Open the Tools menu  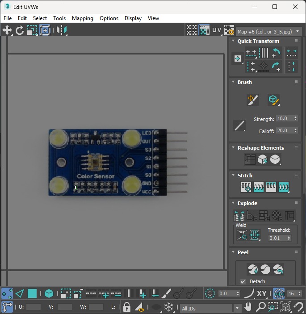tap(59, 18)
